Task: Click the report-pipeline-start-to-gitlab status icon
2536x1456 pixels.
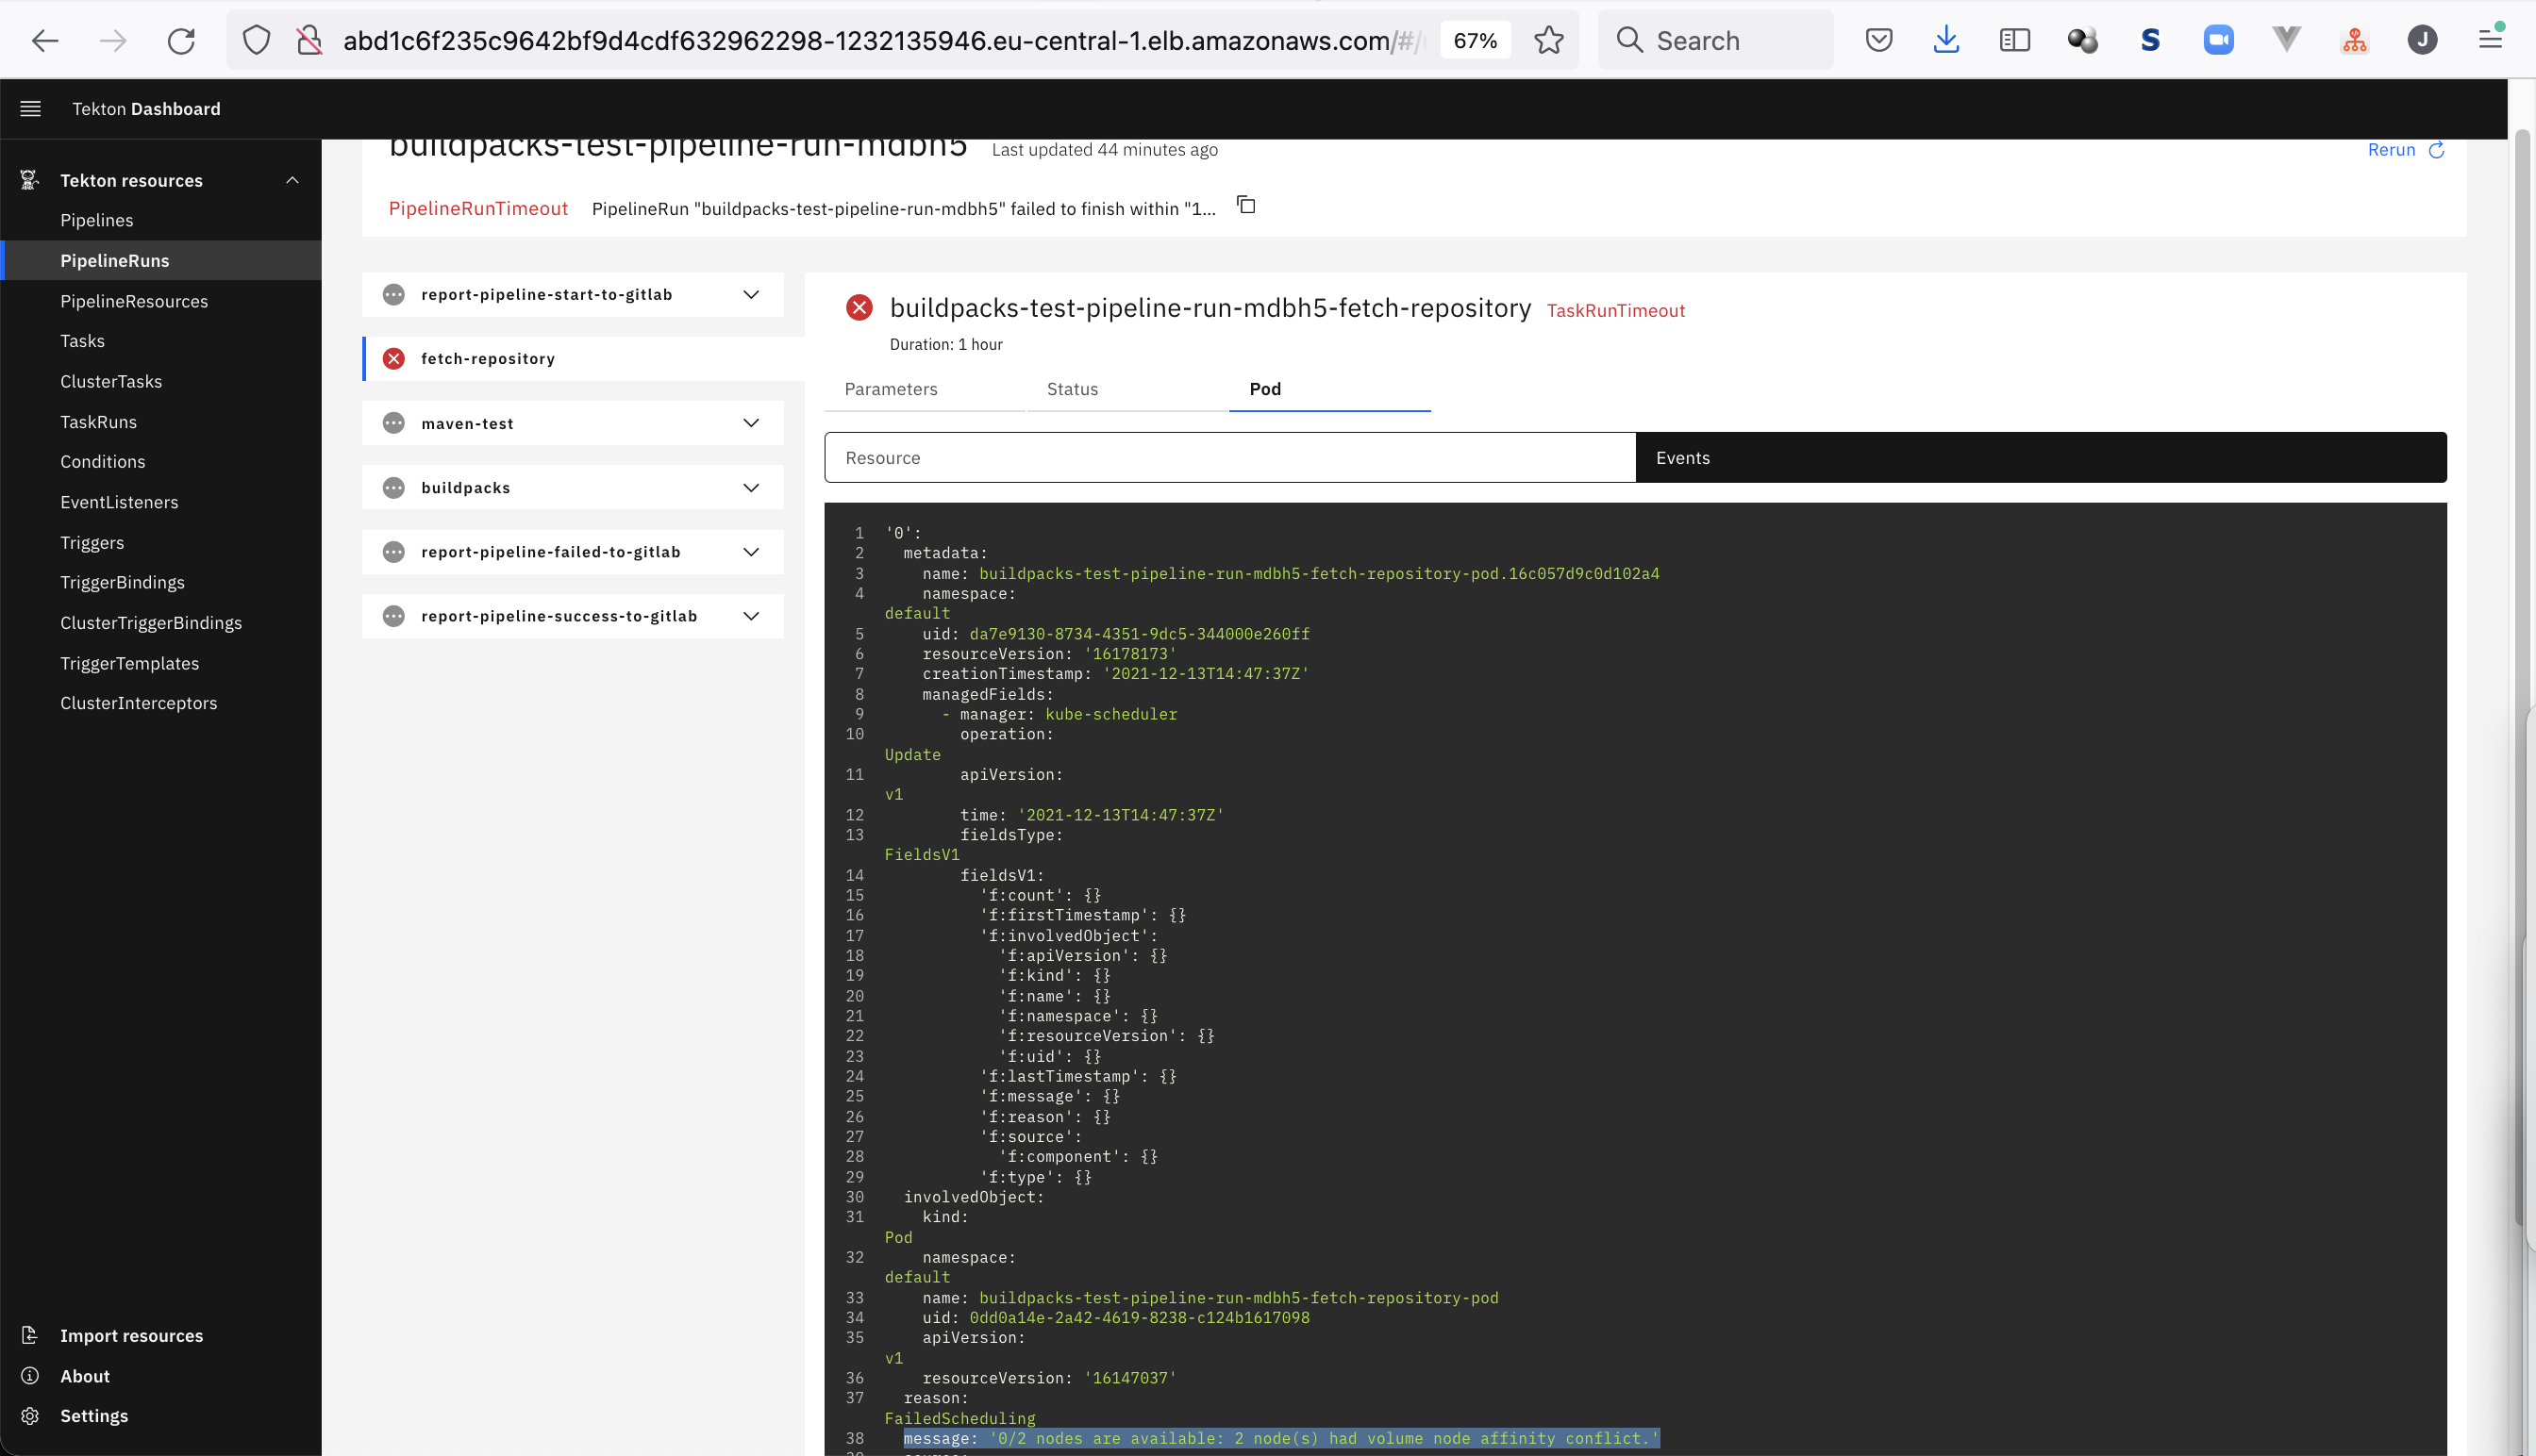Action: point(393,292)
